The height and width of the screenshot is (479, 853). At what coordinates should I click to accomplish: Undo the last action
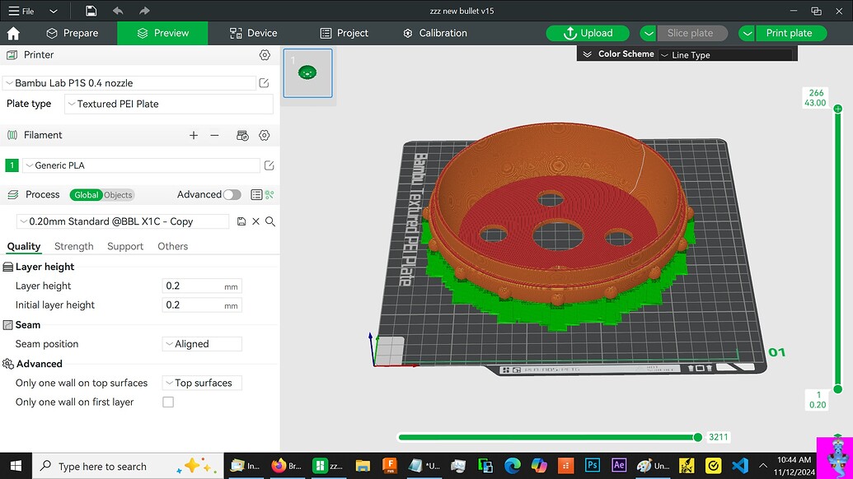(x=118, y=11)
